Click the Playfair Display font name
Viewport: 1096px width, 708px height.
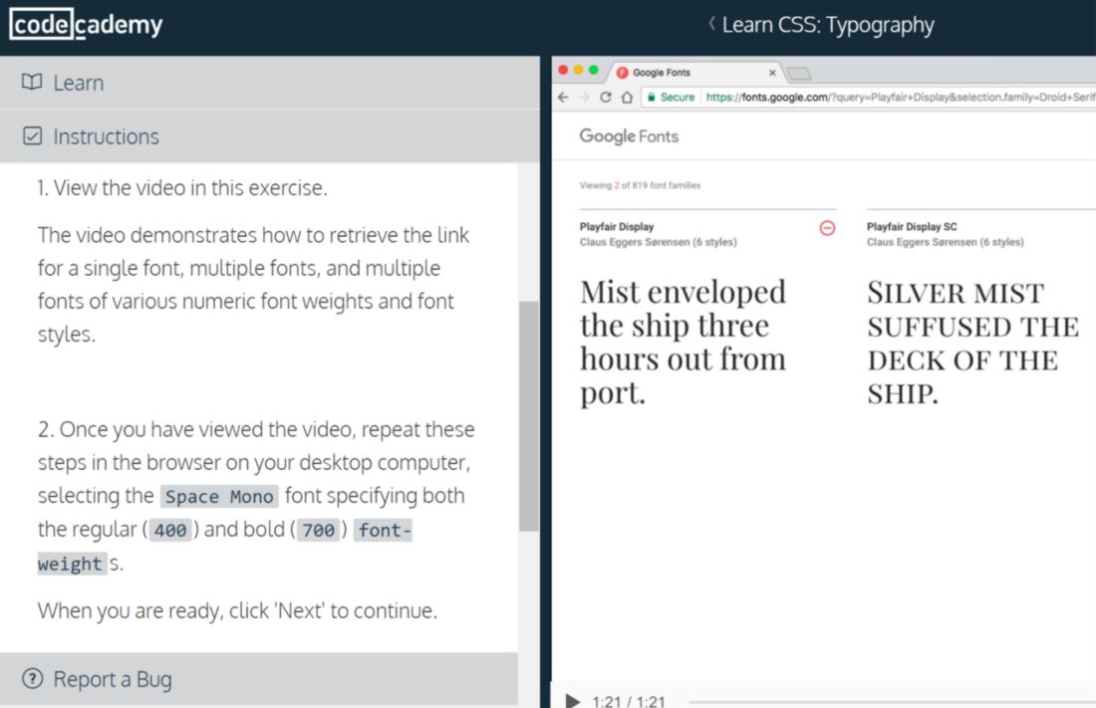click(x=617, y=226)
